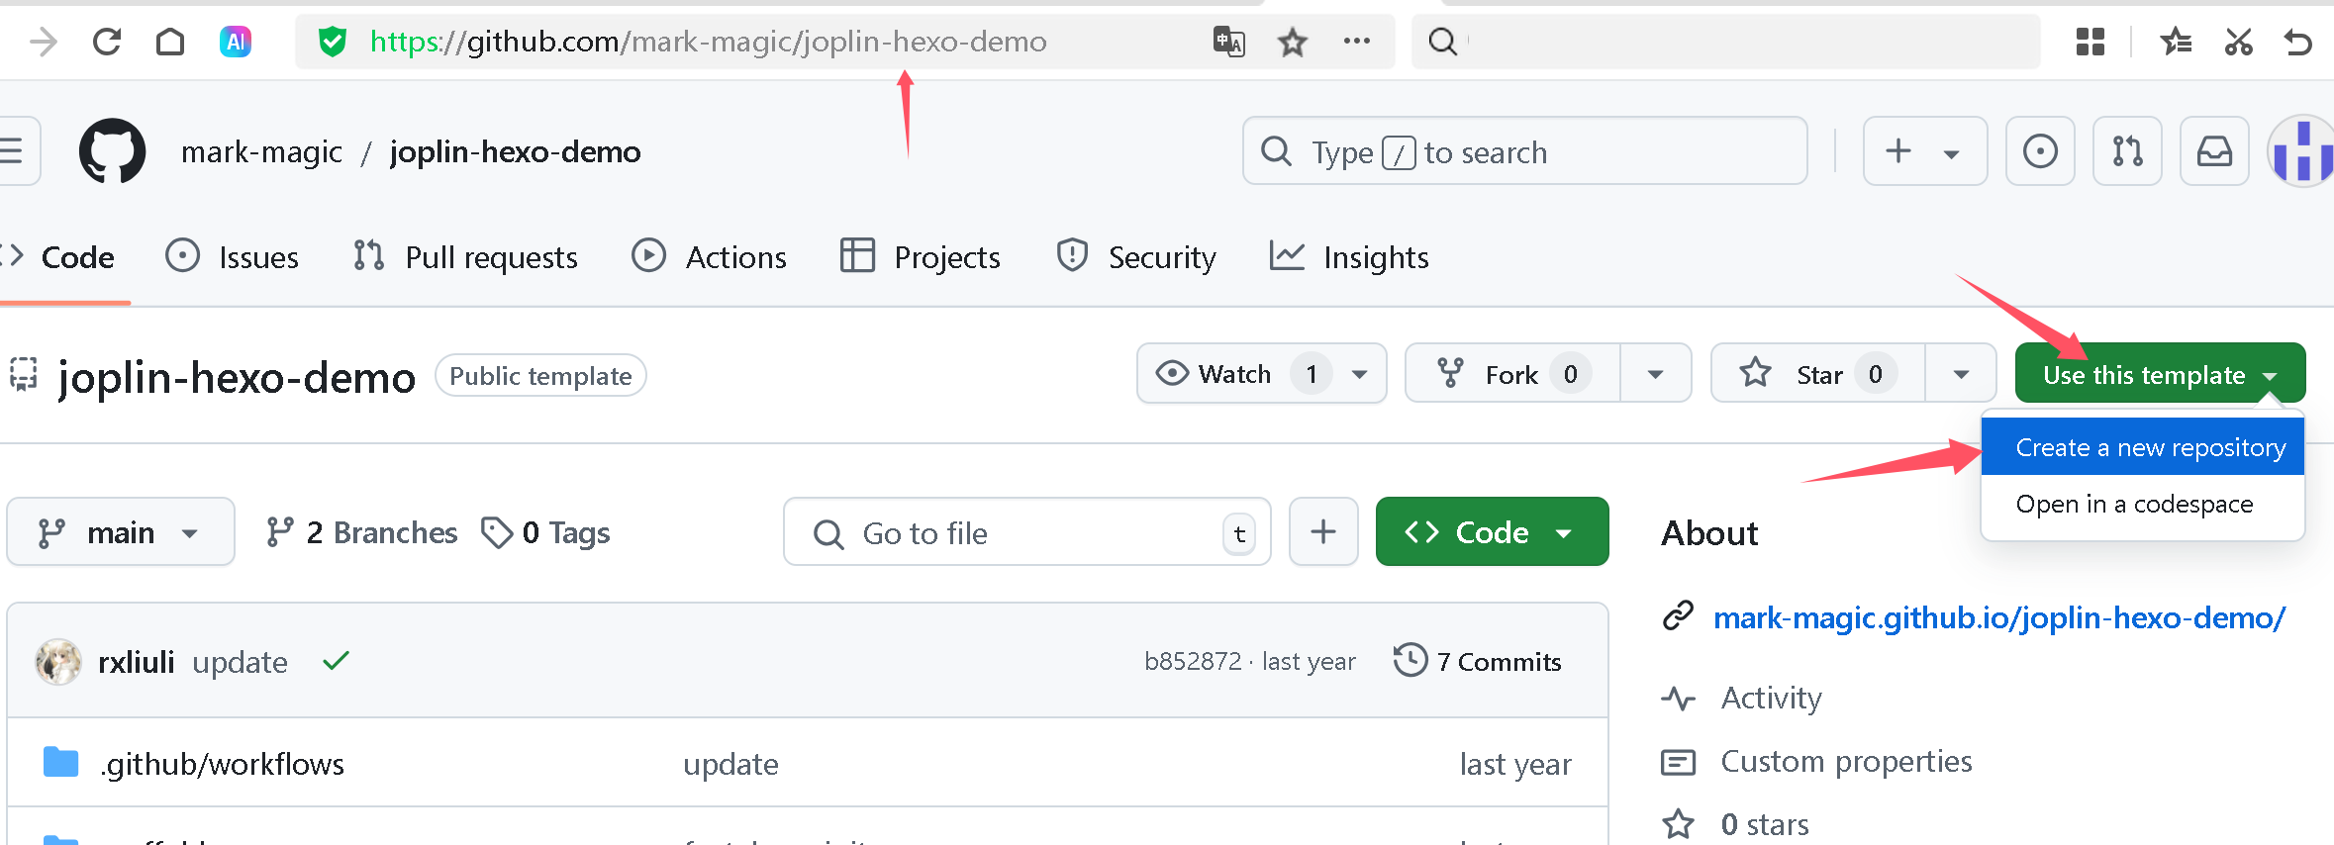Bookmark page with star in address bar
Screen dimensions: 2334x845
[1292, 42]
